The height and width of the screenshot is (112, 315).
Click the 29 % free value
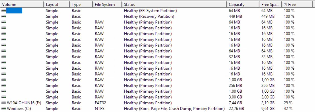[288, 103]
